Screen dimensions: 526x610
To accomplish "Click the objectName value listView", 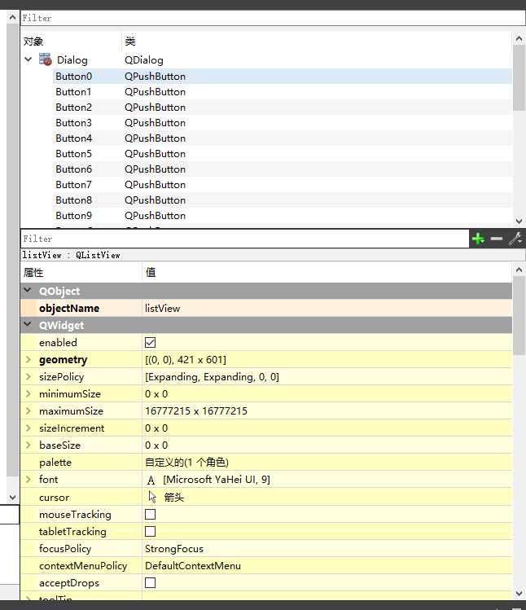I will point(162,309).
